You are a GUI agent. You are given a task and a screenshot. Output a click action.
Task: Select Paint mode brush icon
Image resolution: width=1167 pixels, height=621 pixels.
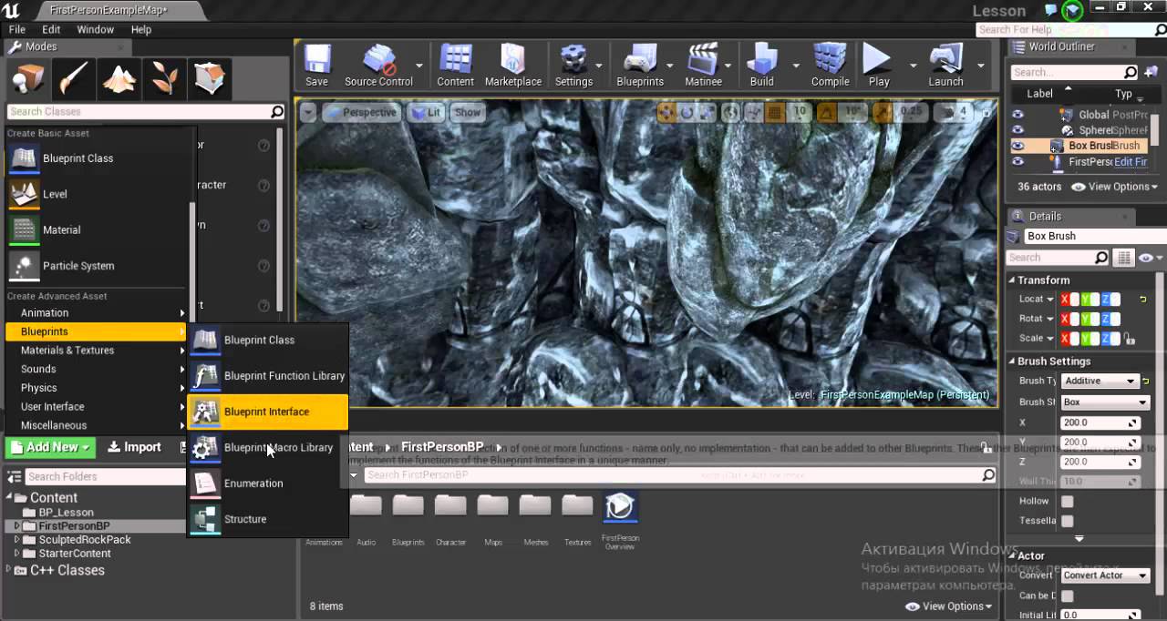(73, 80)
